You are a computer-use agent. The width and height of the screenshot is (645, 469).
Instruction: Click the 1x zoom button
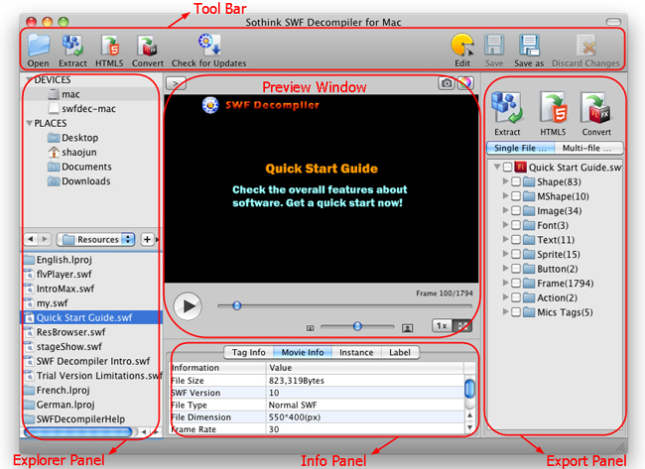(x=442, y=326)
